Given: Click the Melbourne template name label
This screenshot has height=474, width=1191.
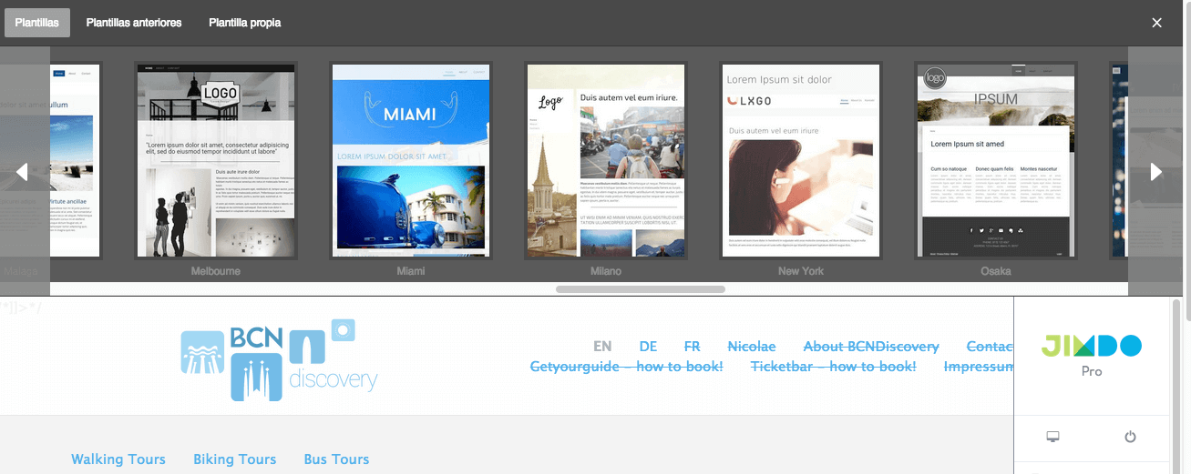Looking at the screenshot, I should [x=215, y=271].
